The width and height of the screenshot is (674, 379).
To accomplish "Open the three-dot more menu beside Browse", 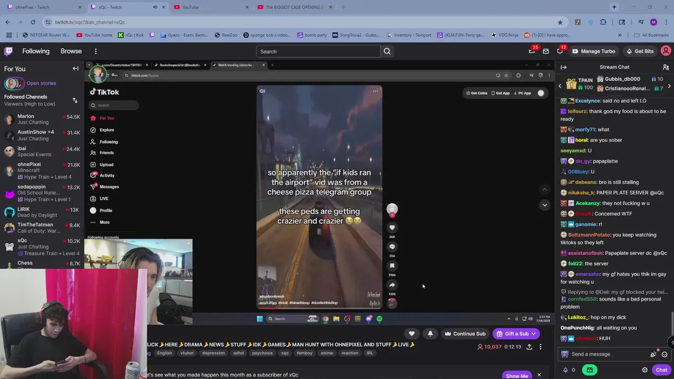I will point(96,51).
